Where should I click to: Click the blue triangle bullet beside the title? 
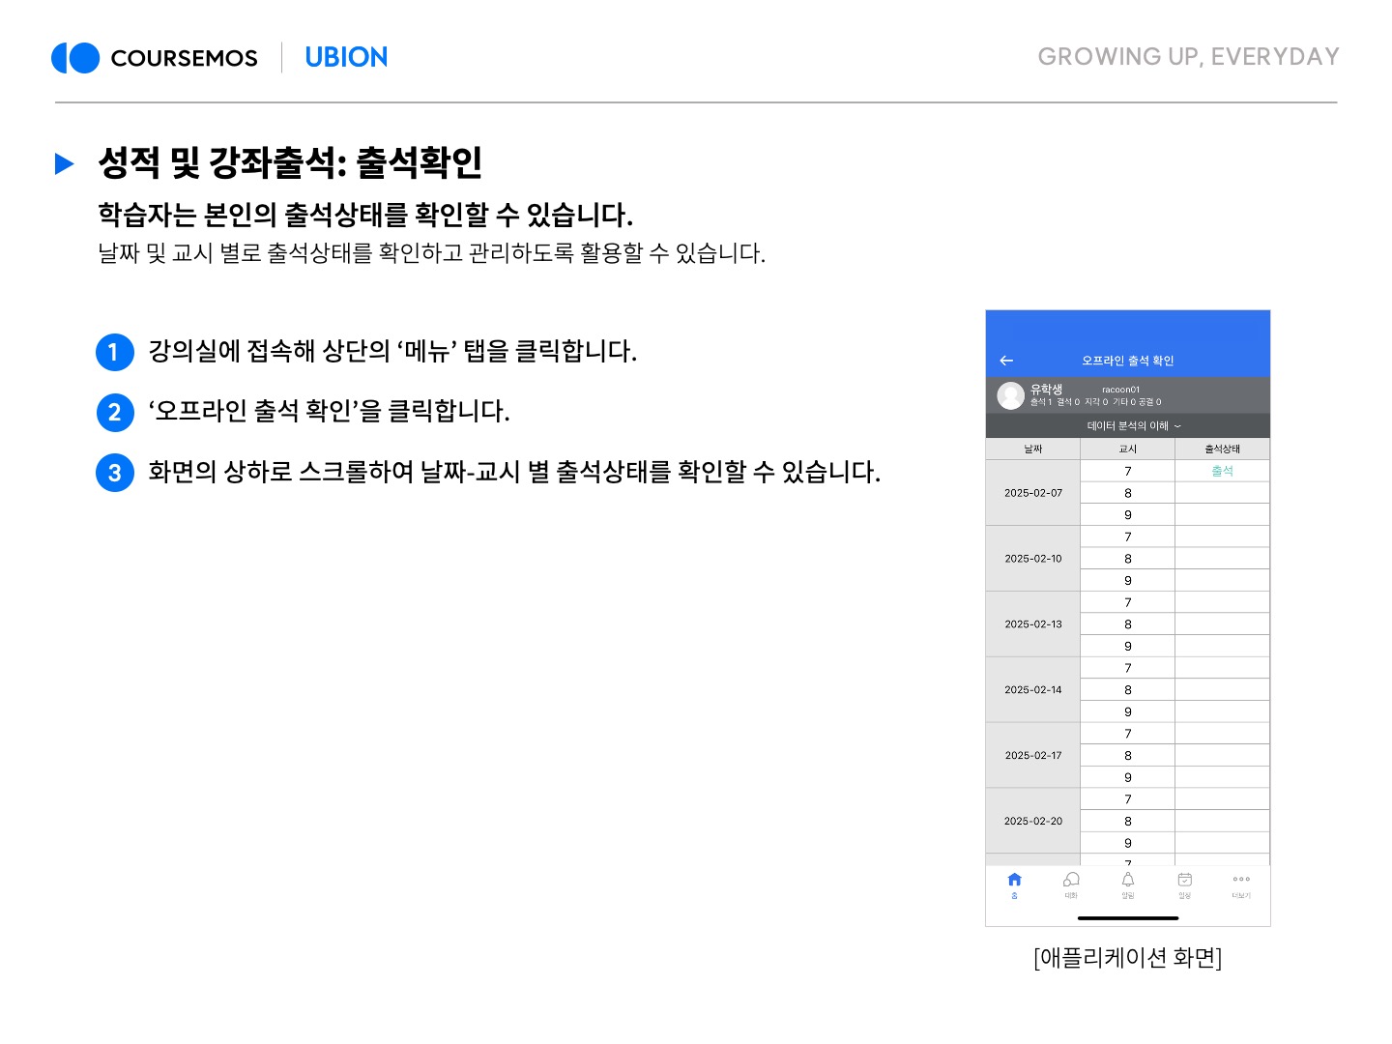tap(65, 163)
